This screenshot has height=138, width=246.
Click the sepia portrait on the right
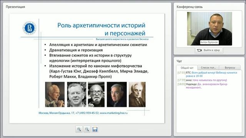(x=137, y=95)
